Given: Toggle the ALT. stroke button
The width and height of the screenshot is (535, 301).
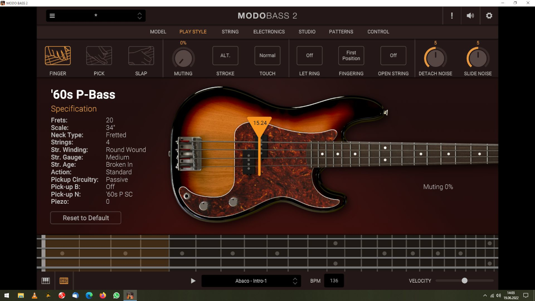Looking at the screenshot, I should click(225, 56).
